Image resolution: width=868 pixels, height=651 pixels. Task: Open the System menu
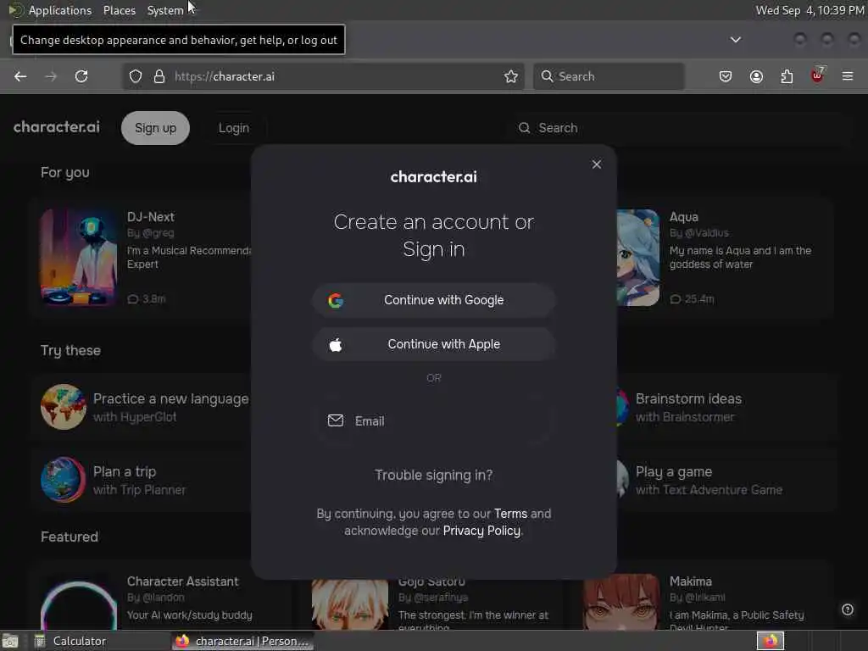[x=165, y=10]
